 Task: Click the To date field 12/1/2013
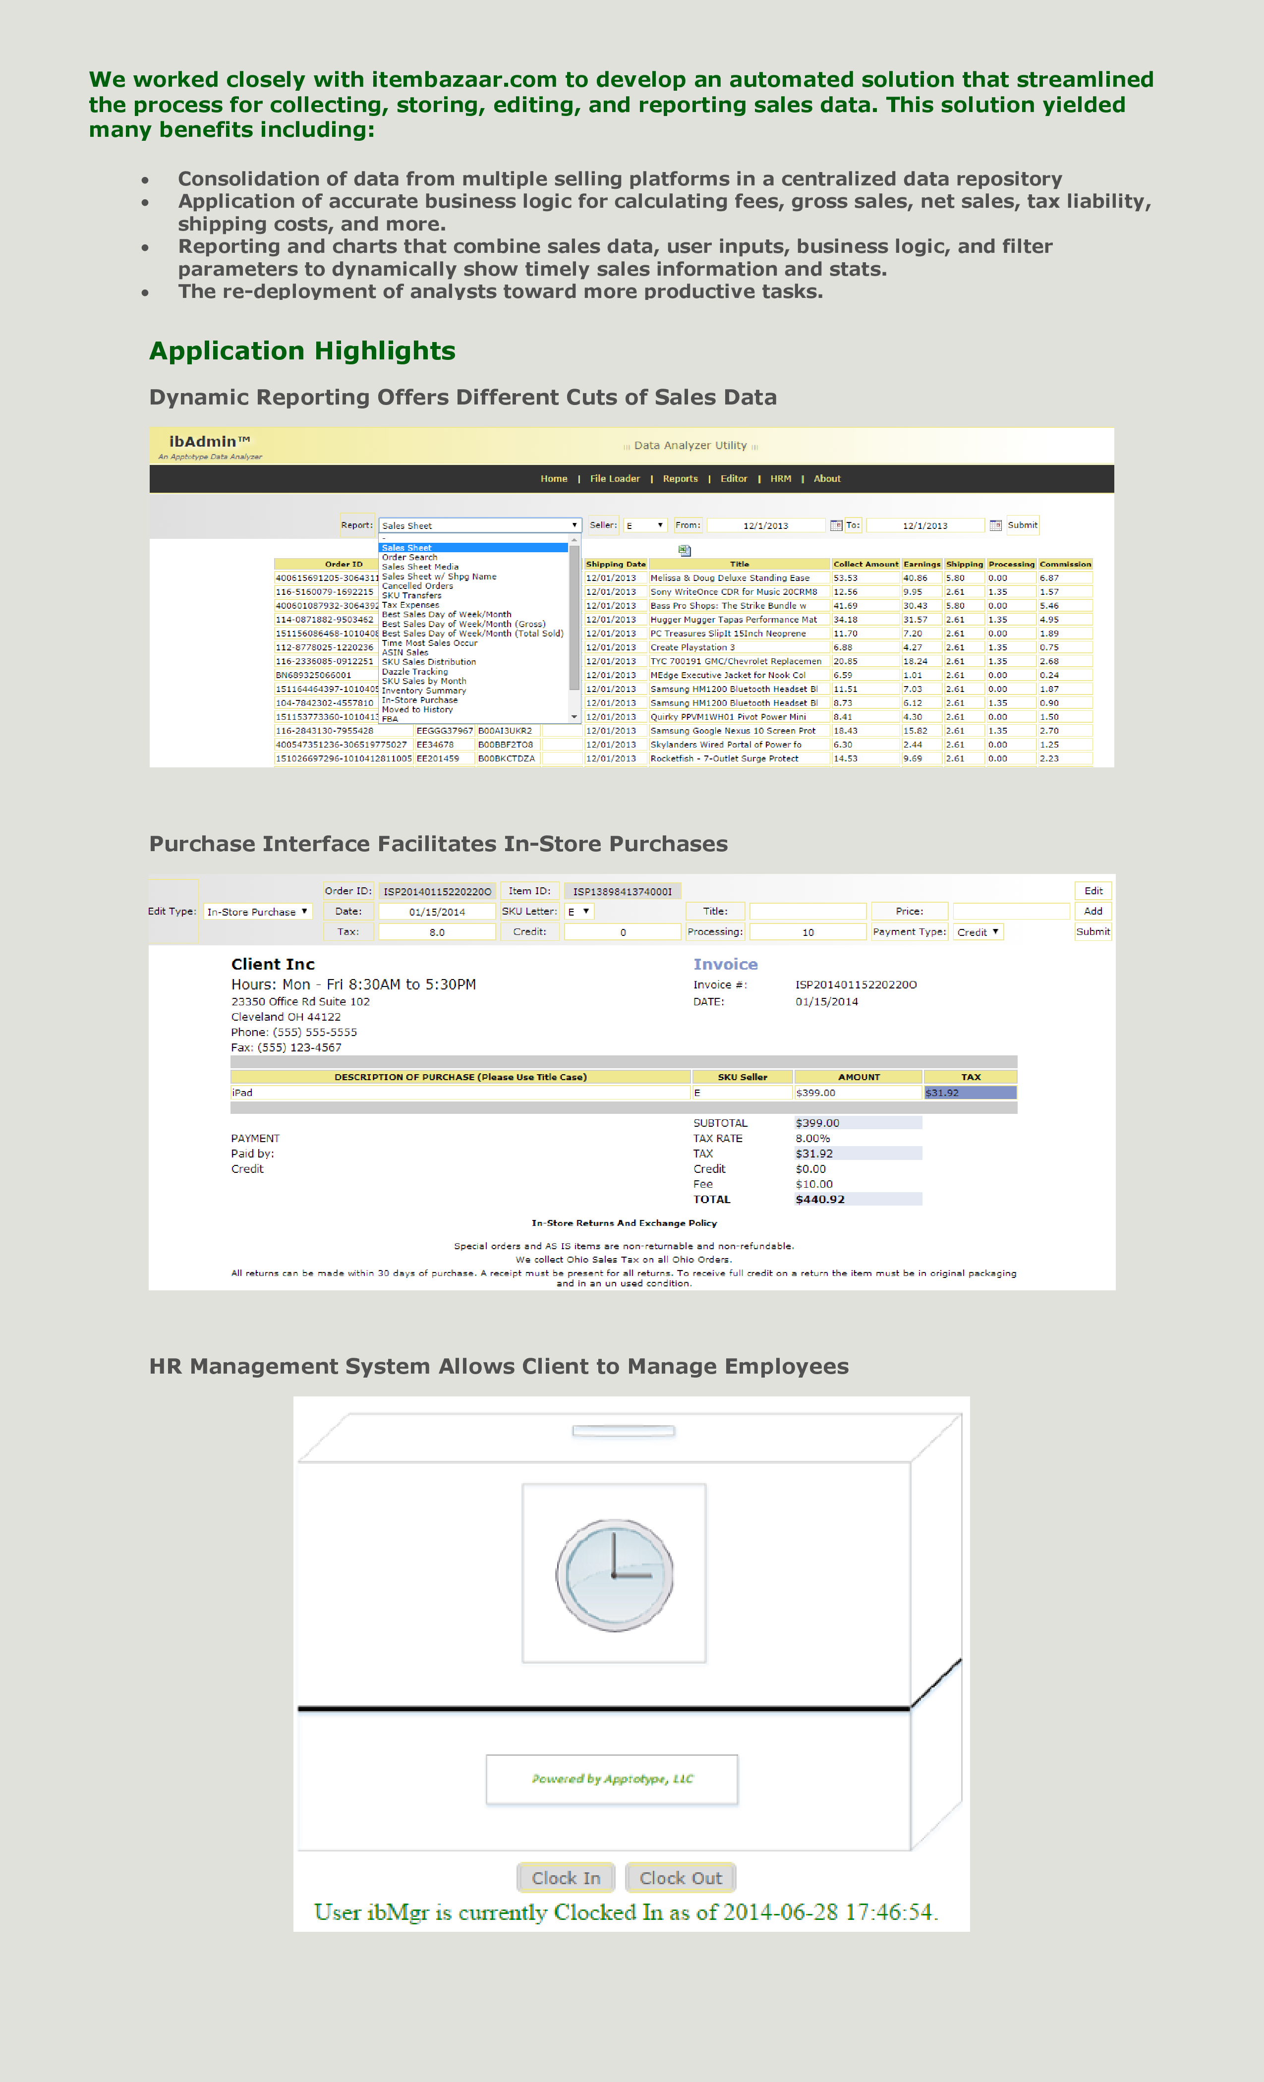tap(925, 525)
